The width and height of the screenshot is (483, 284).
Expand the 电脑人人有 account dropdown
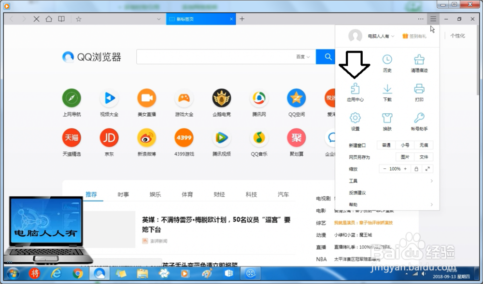pos(381,36)
